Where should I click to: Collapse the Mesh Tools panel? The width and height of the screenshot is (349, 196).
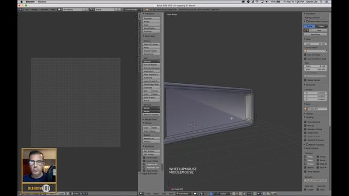pos(149,36)
